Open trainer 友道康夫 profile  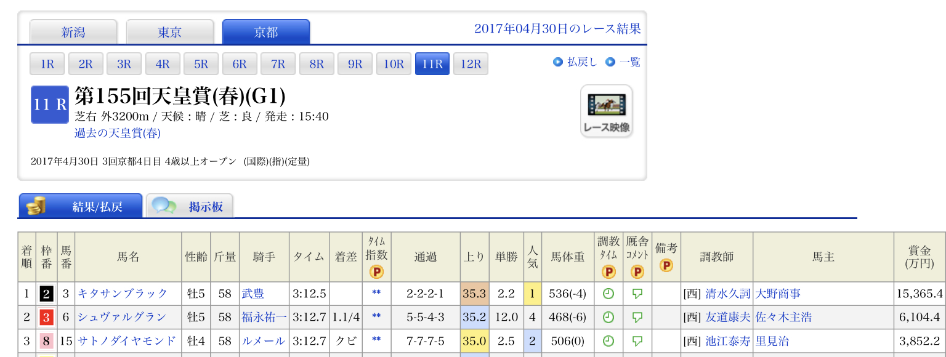point(728,318)
